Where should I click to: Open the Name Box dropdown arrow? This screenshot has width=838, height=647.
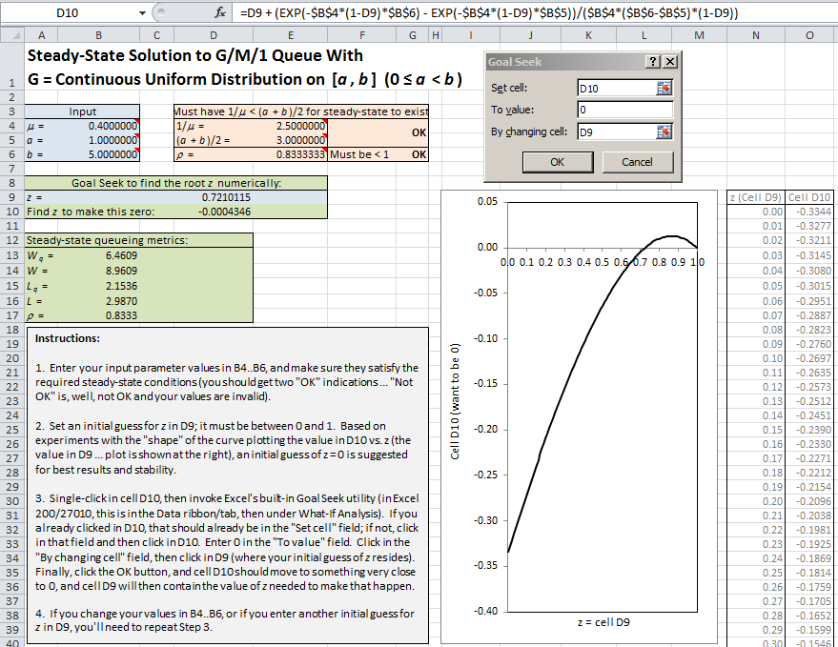[x=142, y=13]
